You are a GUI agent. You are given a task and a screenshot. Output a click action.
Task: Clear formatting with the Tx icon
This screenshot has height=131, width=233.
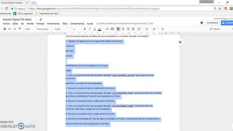point(163,29)
